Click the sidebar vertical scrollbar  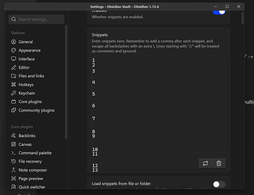pos(66,82)
